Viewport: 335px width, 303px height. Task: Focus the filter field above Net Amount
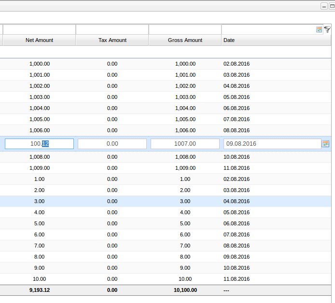tap(39, 29)
